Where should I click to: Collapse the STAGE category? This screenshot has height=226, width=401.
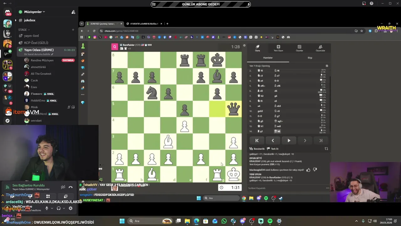(24, 30)
